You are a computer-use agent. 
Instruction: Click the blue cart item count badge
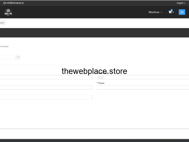pyautogui.click(x=172, y=10)
